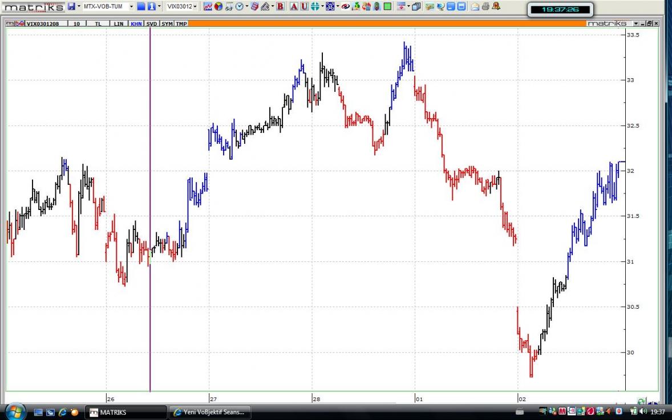Open the MTX-VOB-TUM dropdown list
The width and height of the screenshot is (672, 420).
(x=131, y=6)
